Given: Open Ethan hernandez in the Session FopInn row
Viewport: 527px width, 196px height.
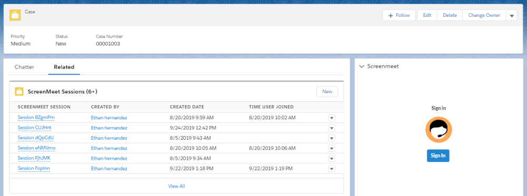Looking at the screenshot, I should (109, 169).
